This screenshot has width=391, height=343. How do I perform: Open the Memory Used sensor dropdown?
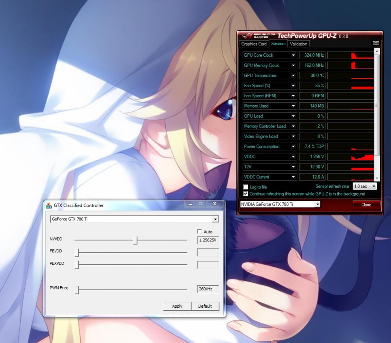(293, 106)
